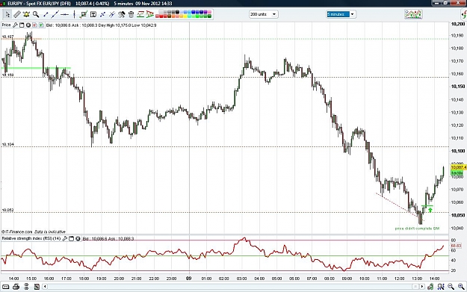Click the 03:00 time axis label

(241, 279)
